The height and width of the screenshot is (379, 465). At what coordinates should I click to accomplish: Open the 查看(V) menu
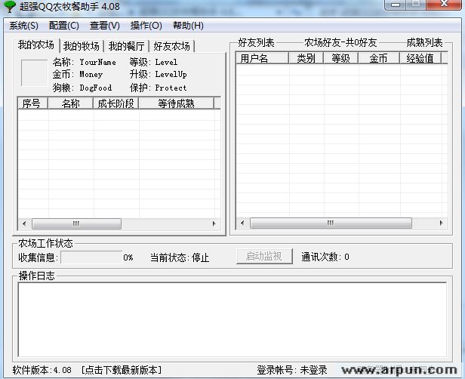[x=105, y=26]
